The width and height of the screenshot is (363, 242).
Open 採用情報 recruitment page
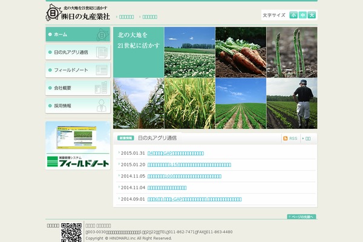click(x=78, y=106)
